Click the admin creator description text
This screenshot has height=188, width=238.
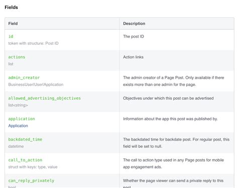173,81
